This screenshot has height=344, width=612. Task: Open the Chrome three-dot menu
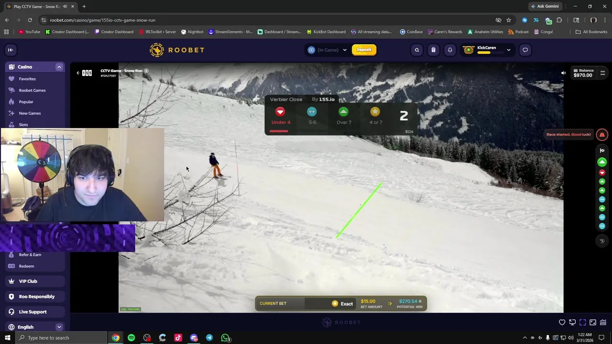(x=605, y=20)
